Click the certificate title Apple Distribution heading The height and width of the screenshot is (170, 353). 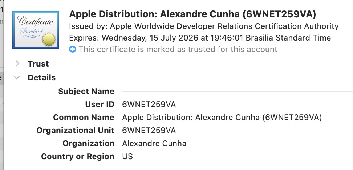(192, 14)
